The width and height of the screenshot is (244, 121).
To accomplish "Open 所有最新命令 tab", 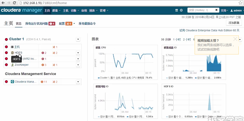I will pyautogui.click(x=87, y=24).
